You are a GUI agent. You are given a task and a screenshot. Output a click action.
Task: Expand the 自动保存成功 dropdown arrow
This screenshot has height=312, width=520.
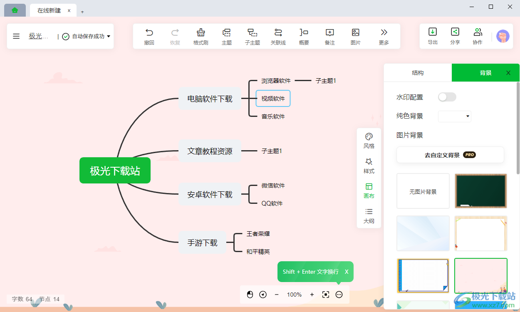(x=109, y=36)
